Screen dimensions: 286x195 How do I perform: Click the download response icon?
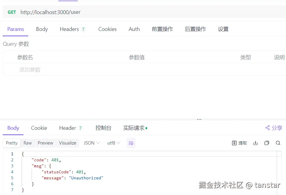pos(255,143)
